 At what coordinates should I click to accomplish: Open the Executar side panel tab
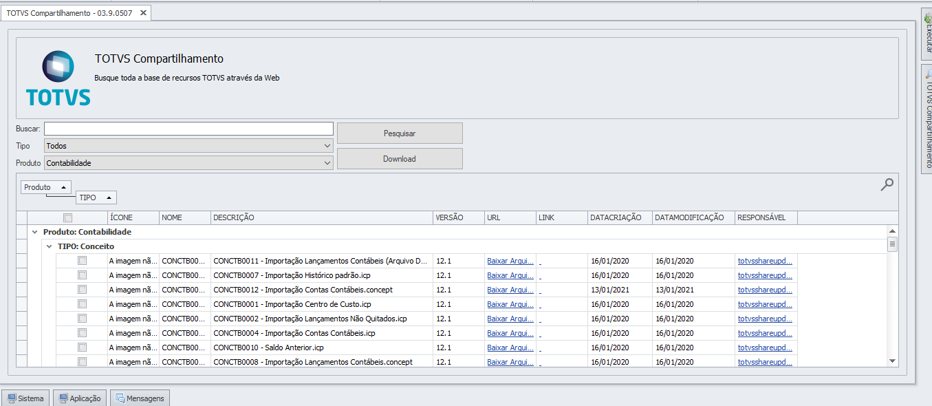click(x=926, y=34)
